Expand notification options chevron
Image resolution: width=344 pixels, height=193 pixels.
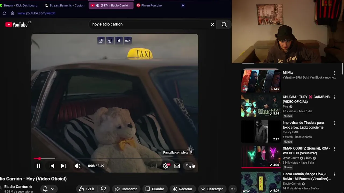53,189
